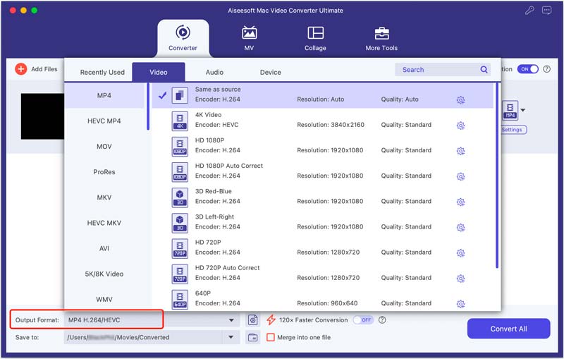Choose the 3D Left-Right preset
The height and width of the screenshot is (359, 564).
click(323, 222)
